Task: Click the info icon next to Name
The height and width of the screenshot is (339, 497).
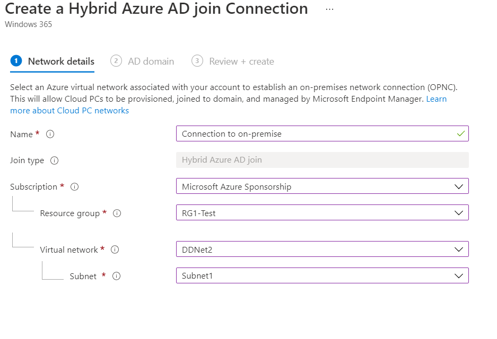Action: click(x=50, y=135)
